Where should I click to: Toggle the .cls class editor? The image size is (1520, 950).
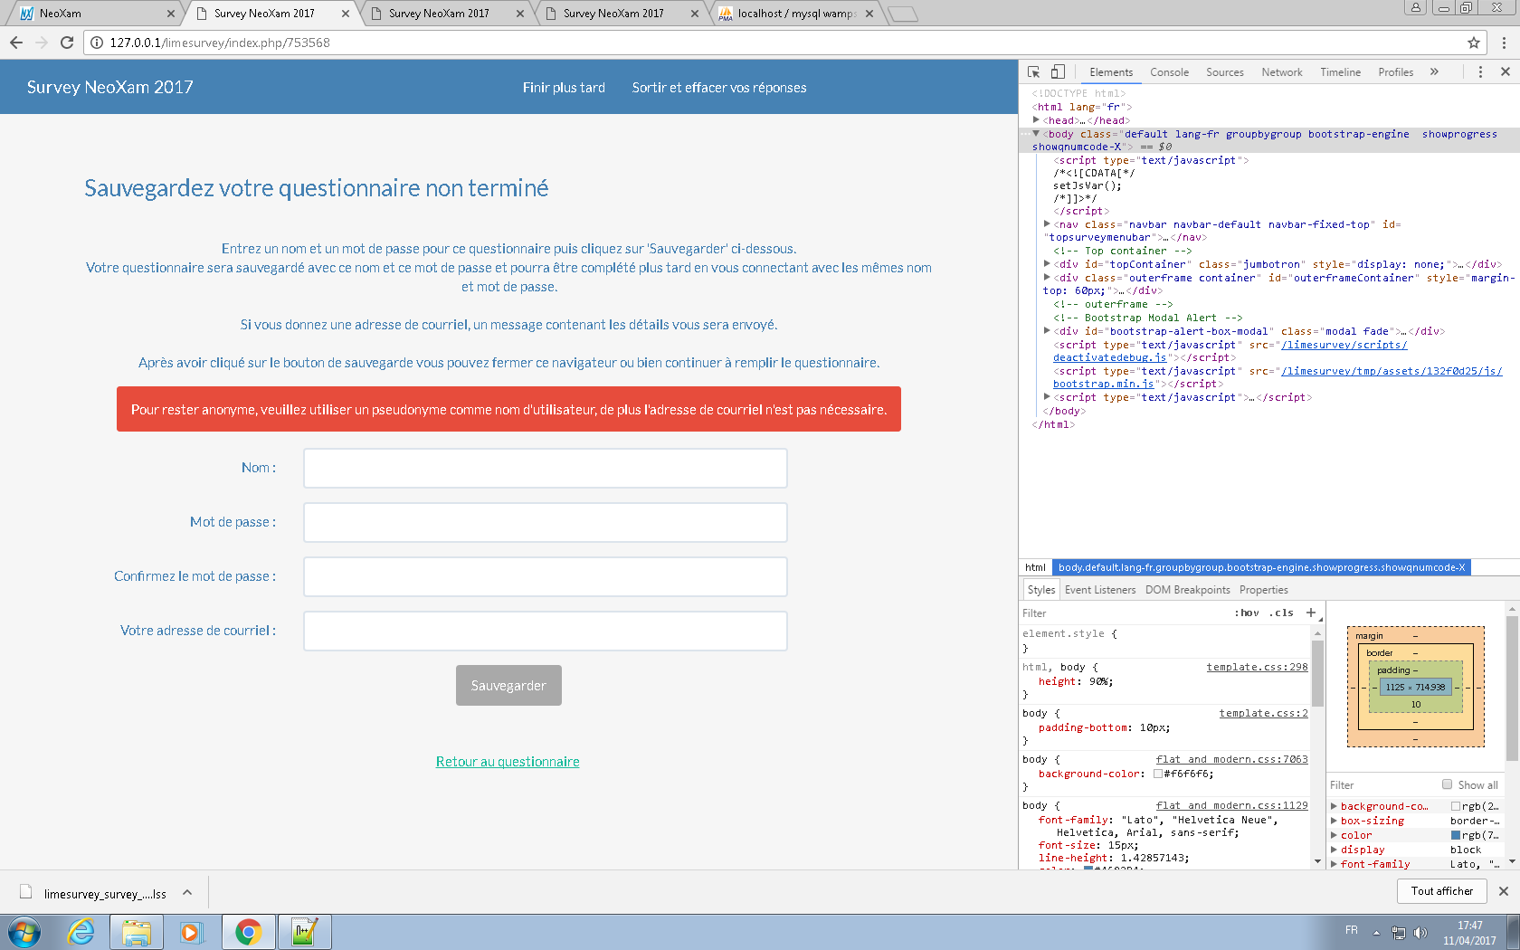1281,613
